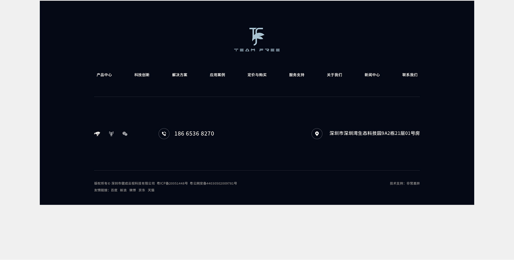This screenshot has width=514, height=269.
Task: Open the JD.com dog icon link
Action: [x=97, y=134]
